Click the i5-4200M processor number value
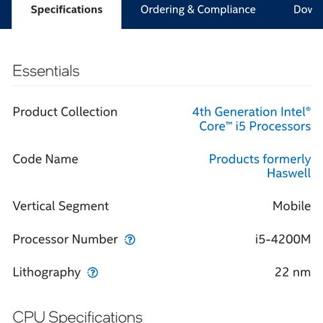Image resolution: width=323 pixels, height=323 pixels. click(283, 239)
